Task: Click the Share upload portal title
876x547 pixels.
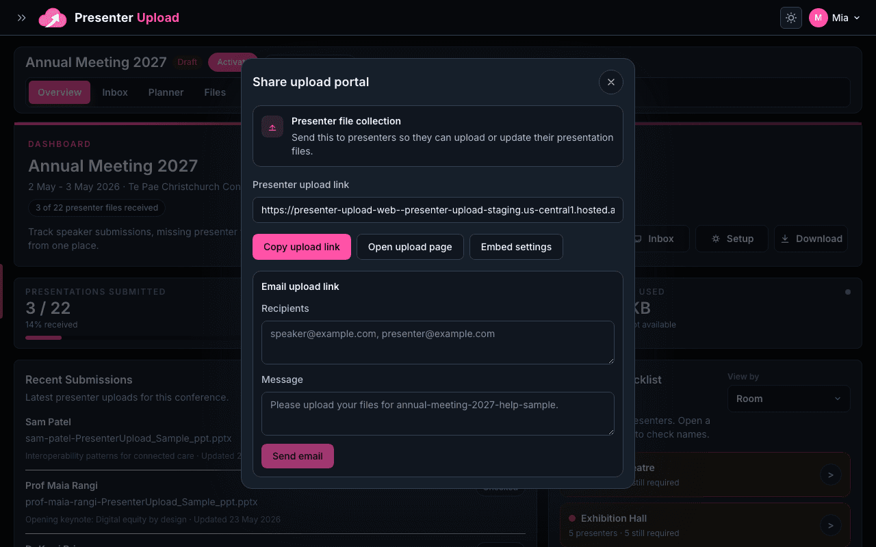Action: pos(311,82)
